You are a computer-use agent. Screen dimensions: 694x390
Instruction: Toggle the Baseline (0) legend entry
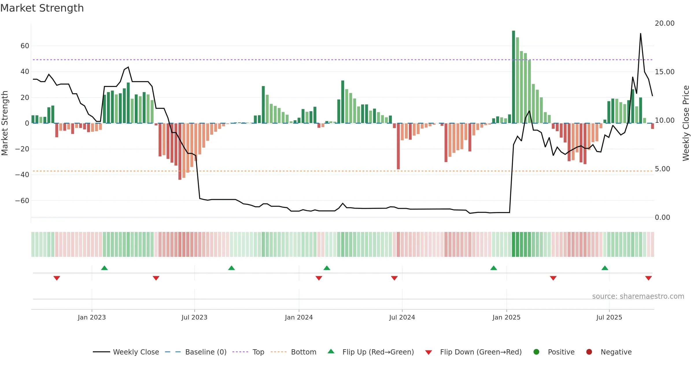(x=196, y=352)
